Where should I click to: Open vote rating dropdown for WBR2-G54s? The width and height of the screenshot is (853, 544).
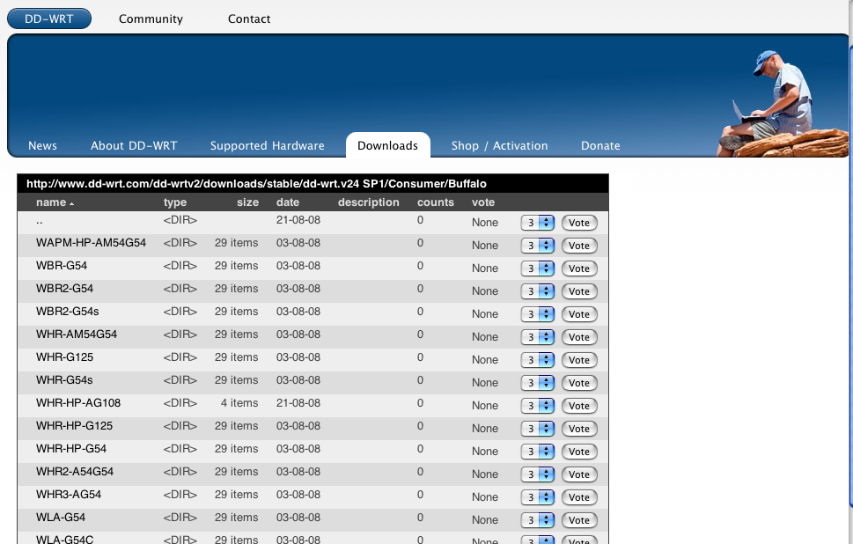(x=538, y=314)
